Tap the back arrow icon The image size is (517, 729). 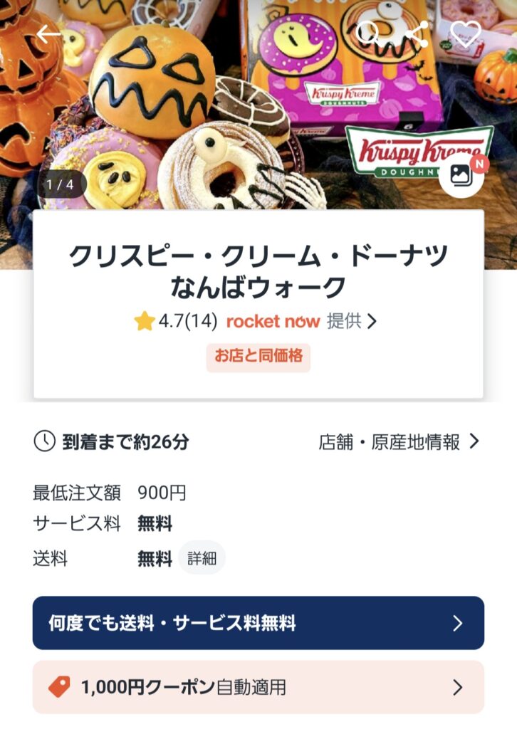point(49,34)
